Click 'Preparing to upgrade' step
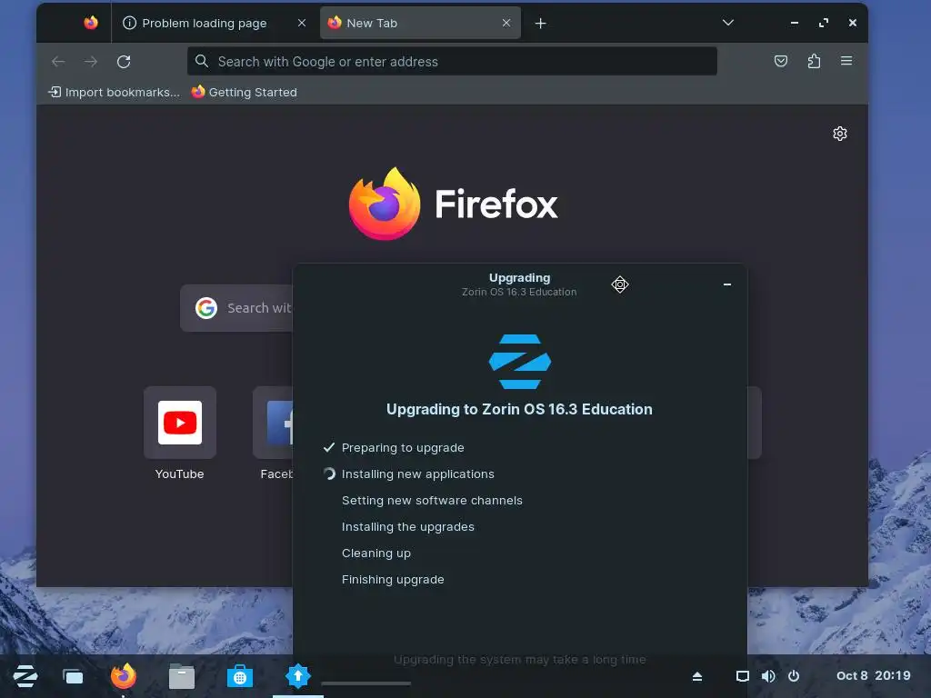The image size is (931, 698). point(403,447)
